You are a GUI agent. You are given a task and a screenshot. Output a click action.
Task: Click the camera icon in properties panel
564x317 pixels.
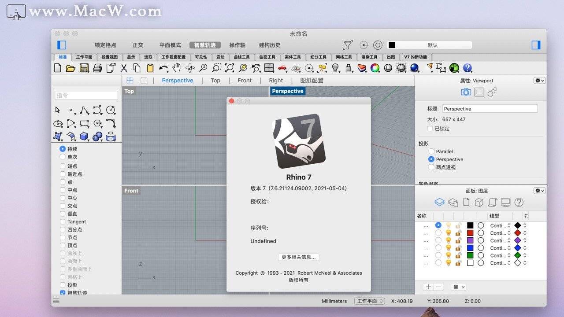466,92
